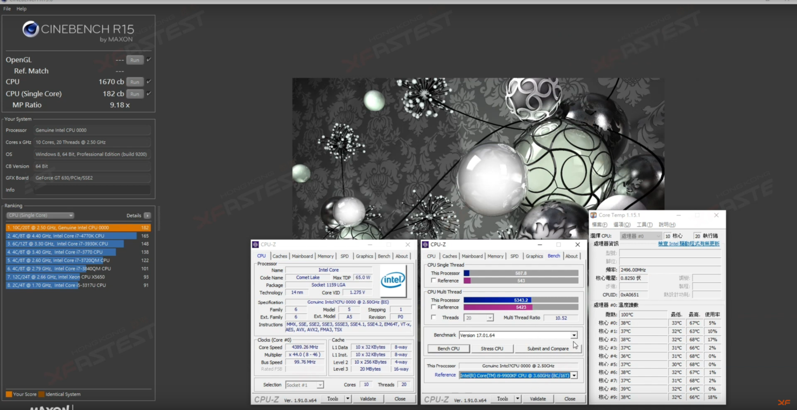Expand the Benchmark Version 17.01.64 dropdown
Viewport: 797px width, 410px height.
574,335
